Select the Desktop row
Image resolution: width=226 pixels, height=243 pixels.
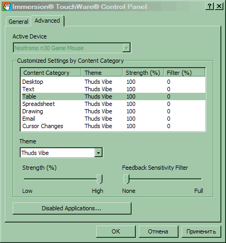[113, 82]
